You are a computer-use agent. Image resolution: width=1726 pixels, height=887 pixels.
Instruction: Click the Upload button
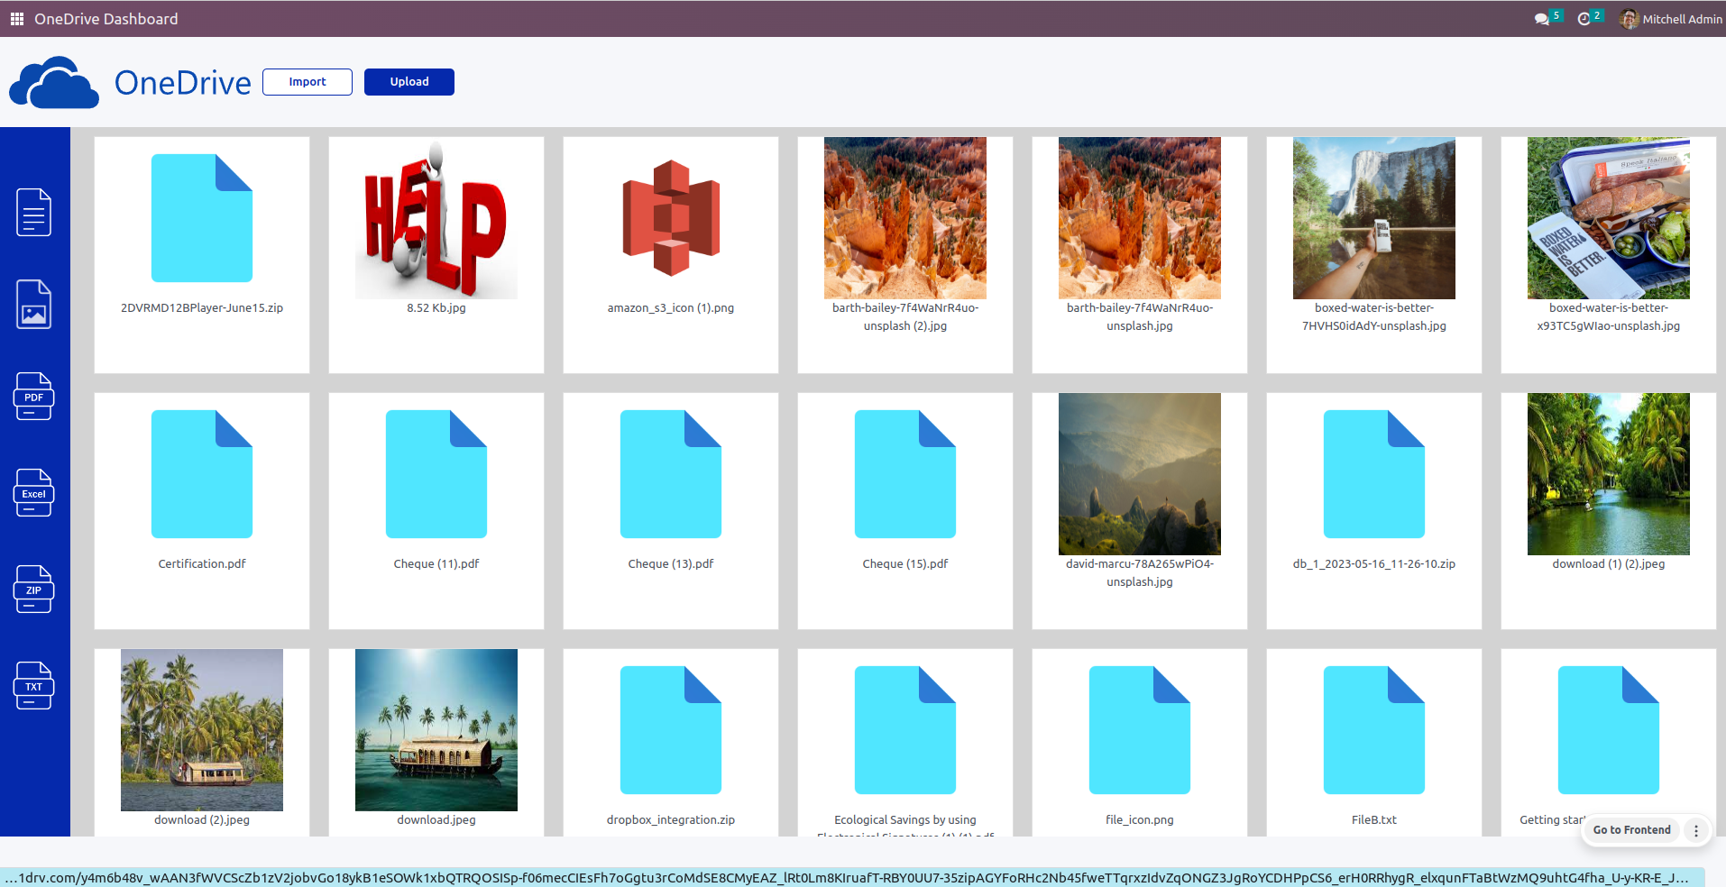pyautogui.click(x=409, y=82)
